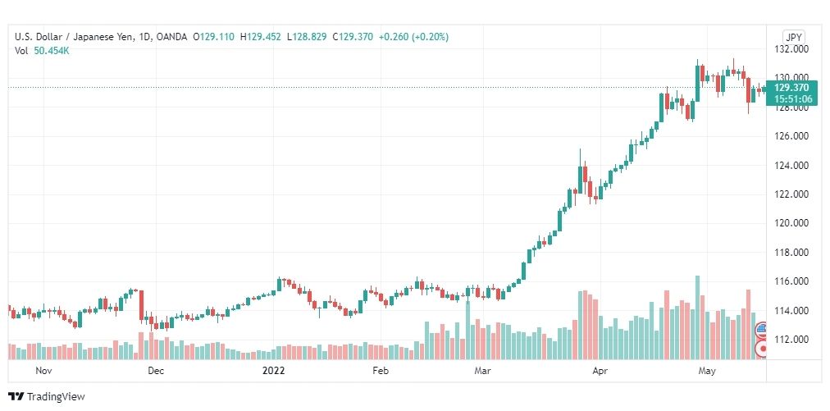830x411 pixels.
Task: Click the Vol 50.454K indicator label
Action: coord(43,51)
